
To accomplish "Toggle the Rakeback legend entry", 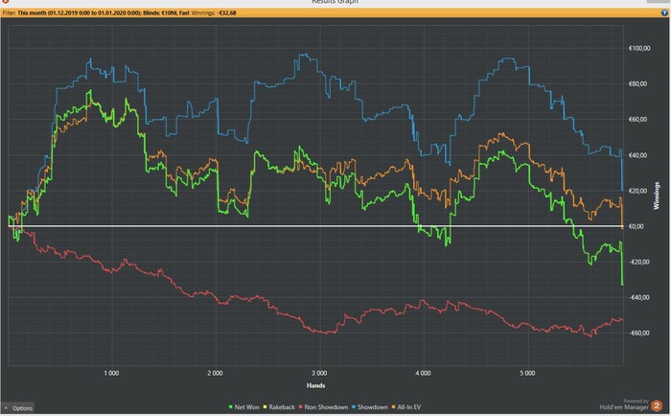I will point(279,407).
